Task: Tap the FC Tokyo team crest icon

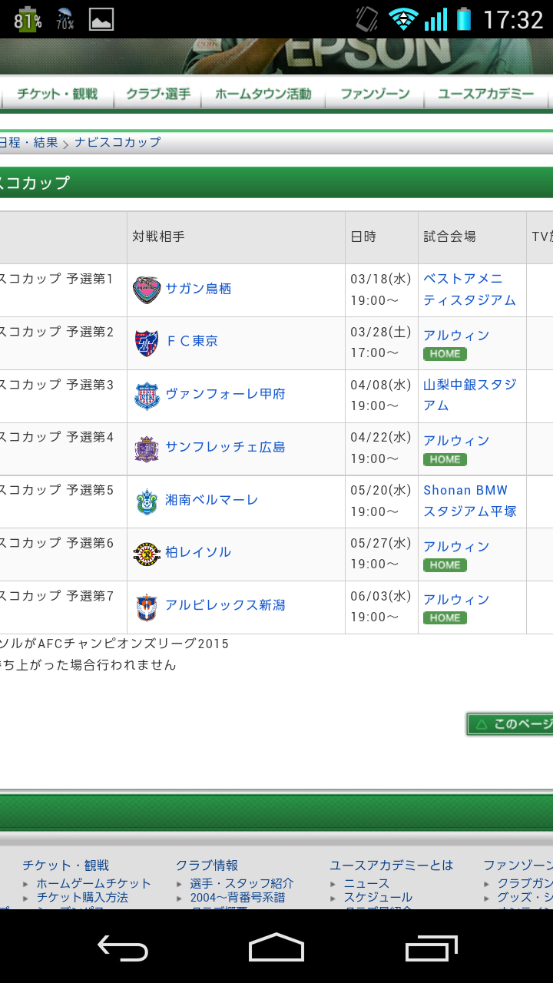Action: click(147, 342)
